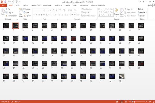155x103 pixels.
Task: Click PERSIAN language in status bar
Action: (17, 102)
